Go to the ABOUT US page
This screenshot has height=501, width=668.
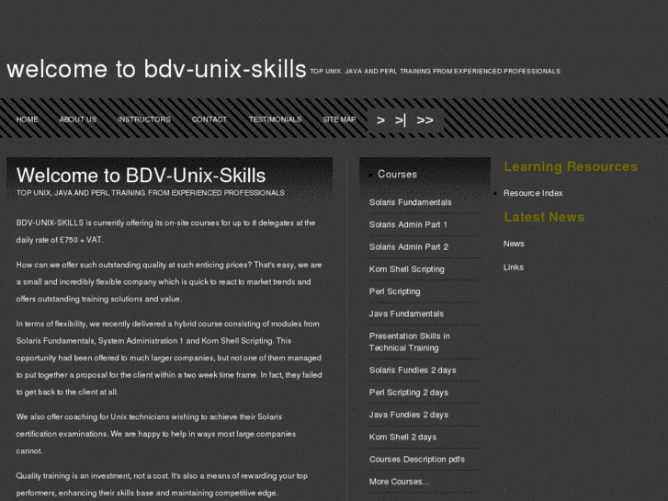coord(78,120)
